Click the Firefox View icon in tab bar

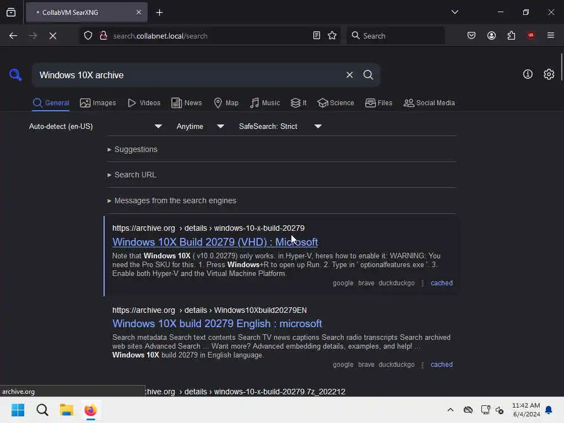tap(11, 13)
